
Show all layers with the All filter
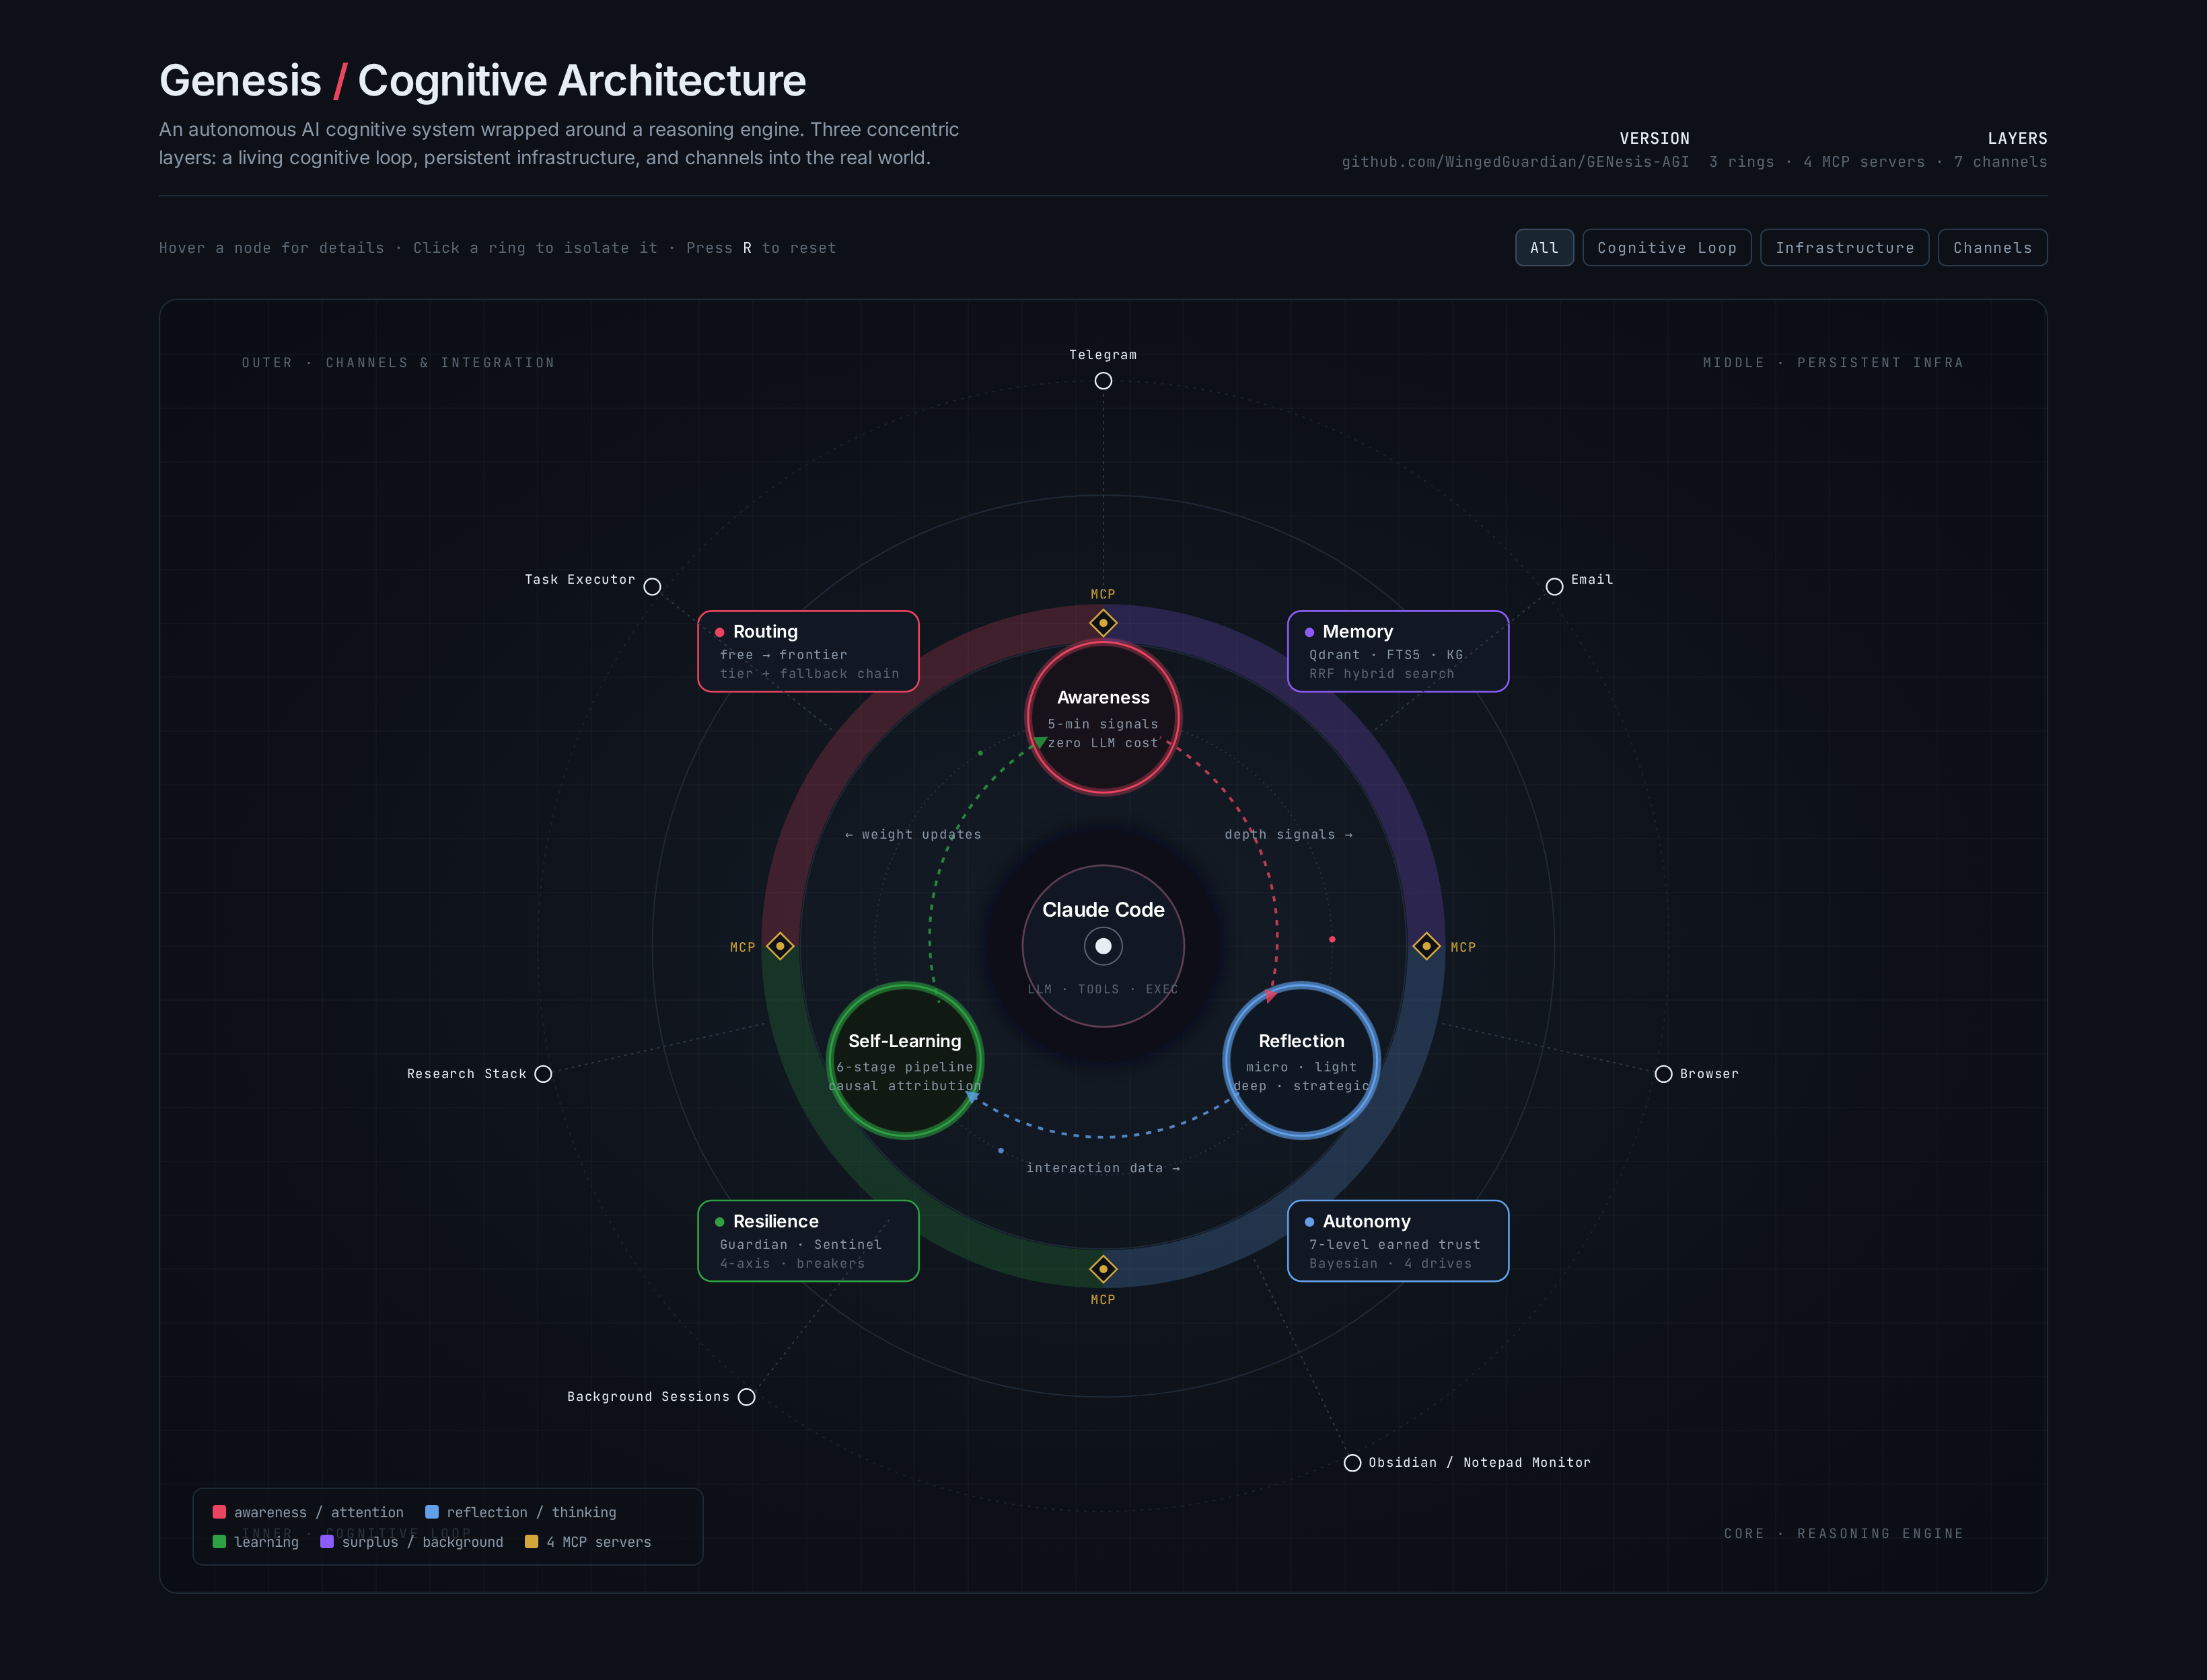point(1544,248)
